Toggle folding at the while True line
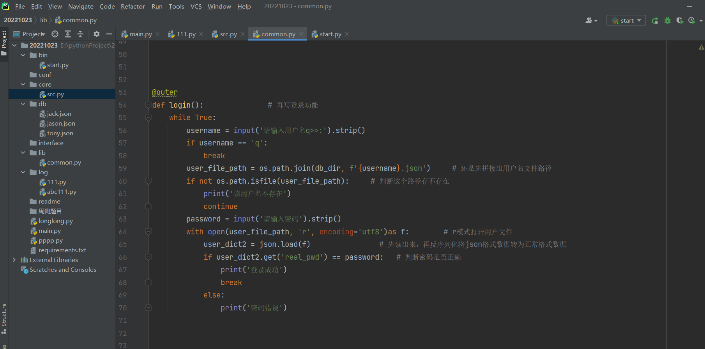Screen dimensions: 705x349 [148, 117]
